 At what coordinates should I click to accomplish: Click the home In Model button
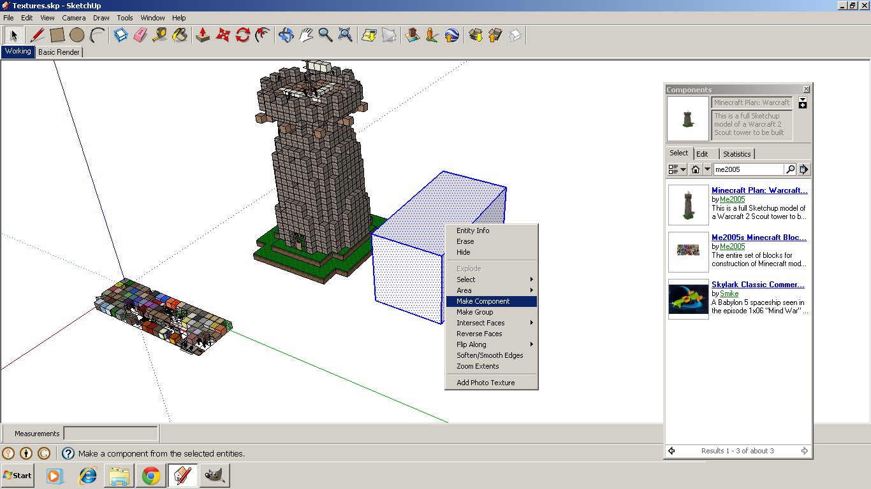tap(696, 169)
